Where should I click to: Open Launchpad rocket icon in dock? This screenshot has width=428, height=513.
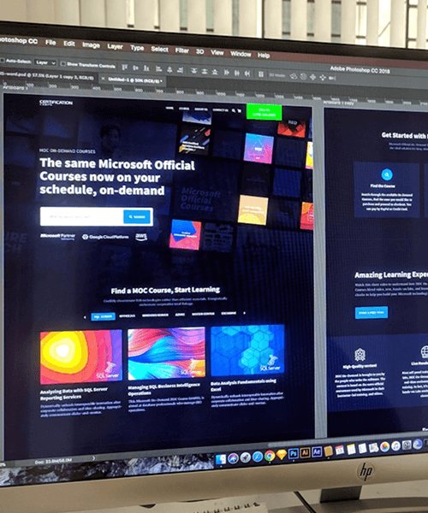(246, 457)
